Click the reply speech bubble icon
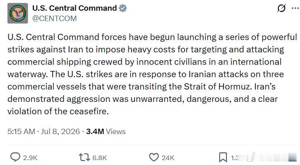Image resolution: width=300 pixels, height=165 pixels. [15, 158]
